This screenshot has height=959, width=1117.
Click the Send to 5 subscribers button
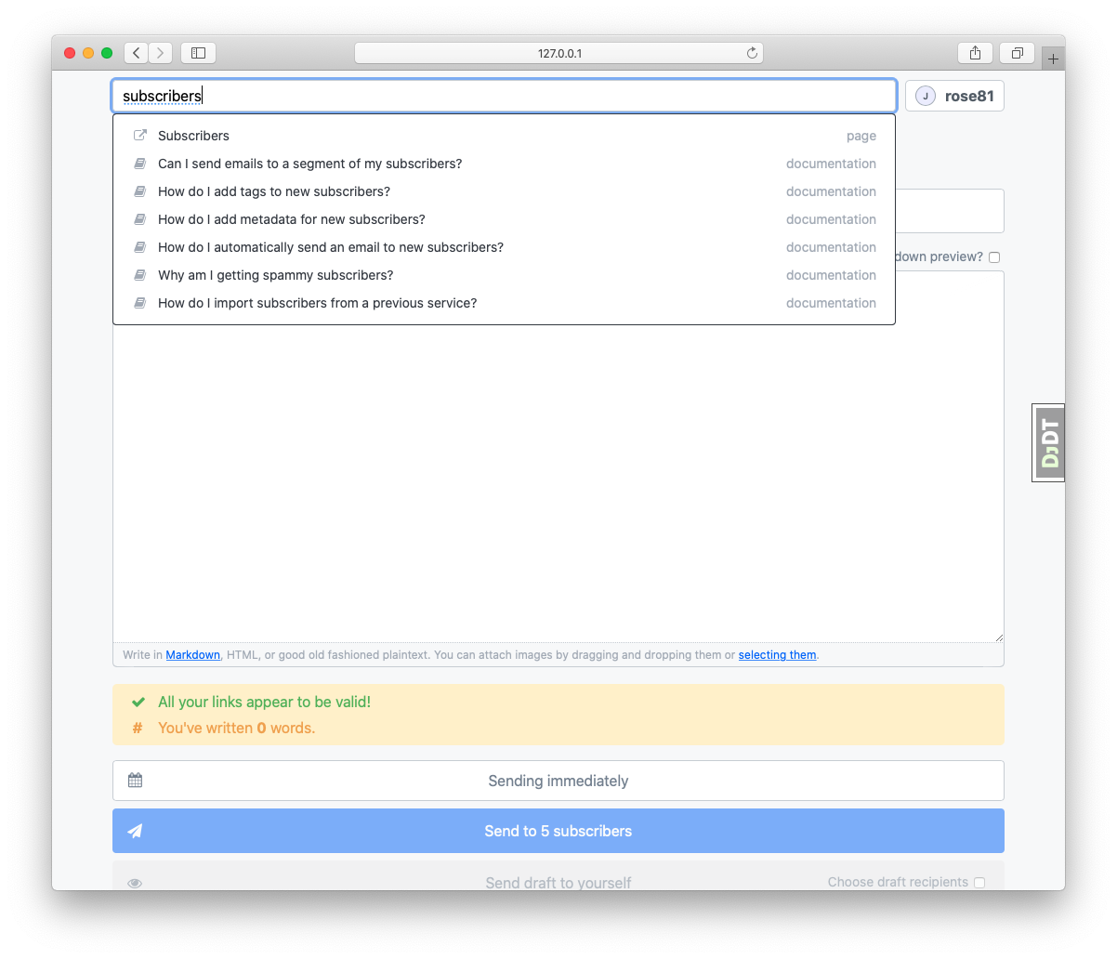click(558, 831)
